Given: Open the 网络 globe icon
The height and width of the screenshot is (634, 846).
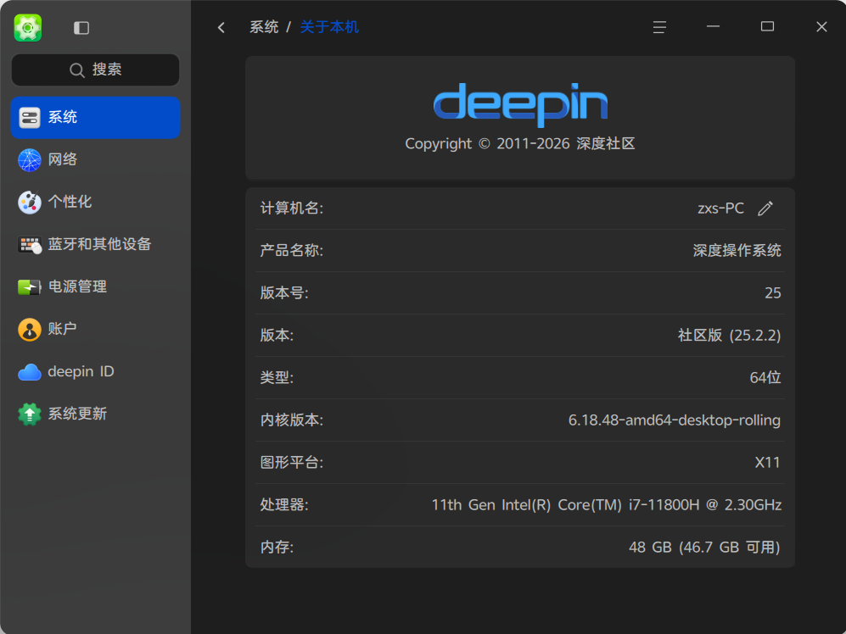Looking at the screenshot, I should point(30,159).
